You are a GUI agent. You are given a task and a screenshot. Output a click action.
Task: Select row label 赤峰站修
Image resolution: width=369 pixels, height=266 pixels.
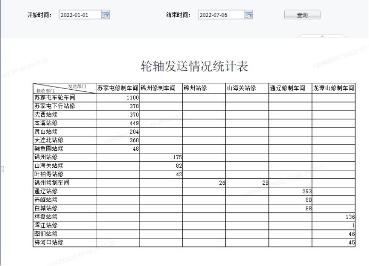64,200
